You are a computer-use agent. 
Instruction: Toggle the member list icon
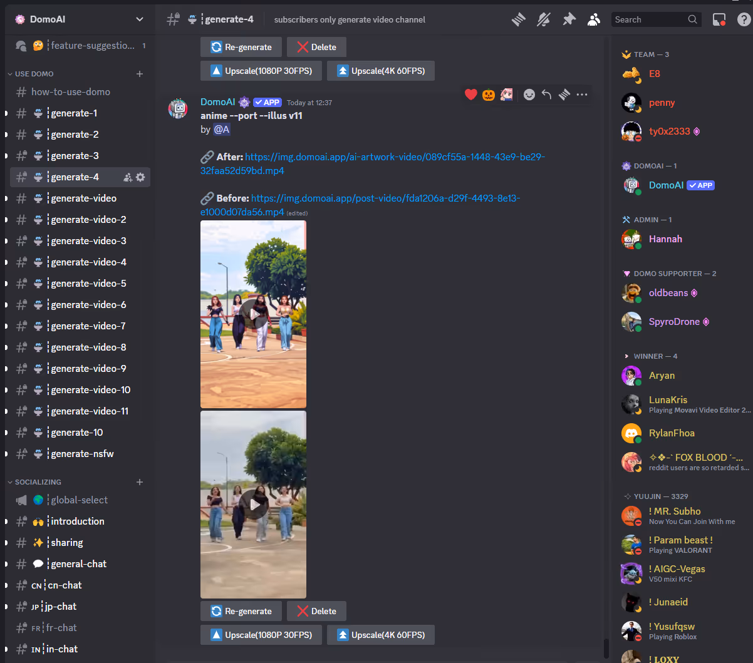593,19
